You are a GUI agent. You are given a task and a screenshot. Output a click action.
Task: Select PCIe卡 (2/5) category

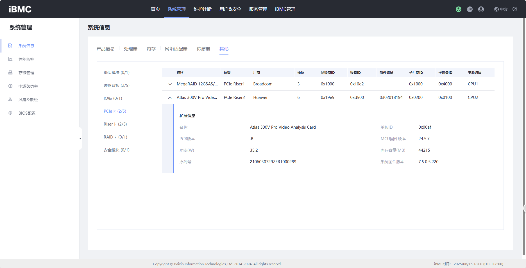click(x=115, y=111)
